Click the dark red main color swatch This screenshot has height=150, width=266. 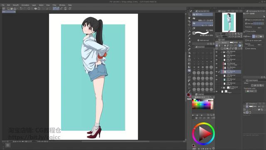point(188,95)
